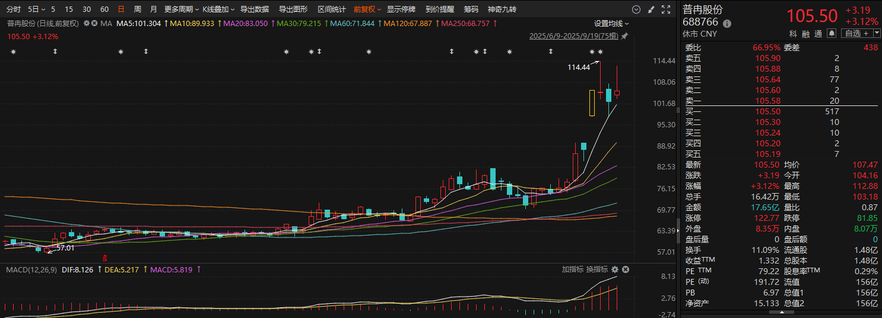Open the drawing brush tool icon
The image size is (882, 318).
coord(651,9)
